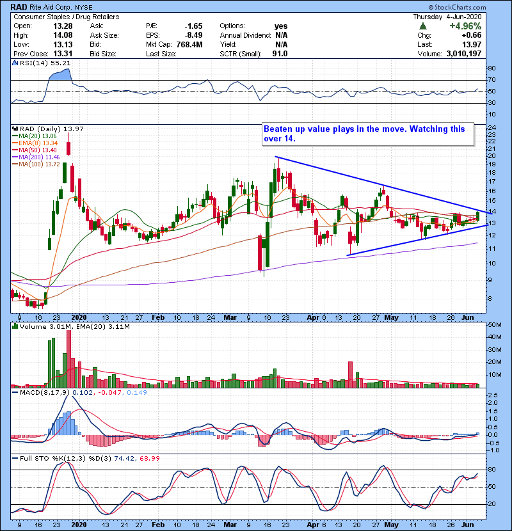Click the RAD (Daily) 13.97 chart label
Viewport: 512px width, 531px height.
click(x=51, y=129)
